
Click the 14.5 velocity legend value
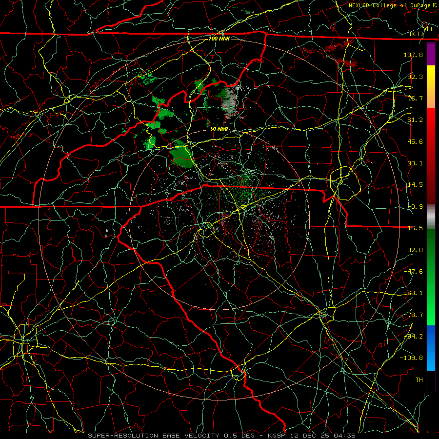tap(415, 185)
